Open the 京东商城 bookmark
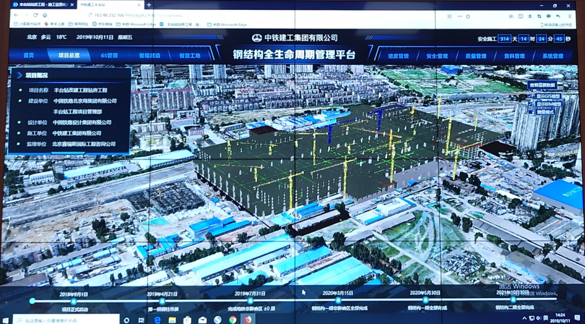Viewport: 585px width, 324px height. click(102, 24)
